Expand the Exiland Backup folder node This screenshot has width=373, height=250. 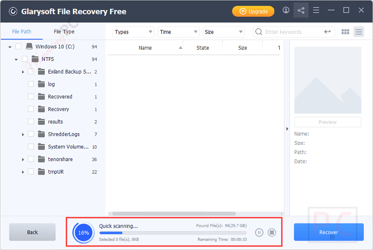coord(23,72)
